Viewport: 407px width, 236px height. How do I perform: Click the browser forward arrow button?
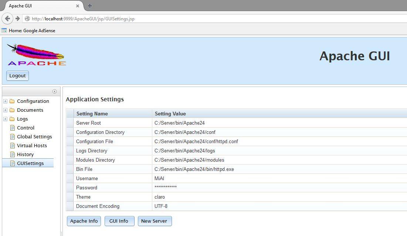[17, 18]
